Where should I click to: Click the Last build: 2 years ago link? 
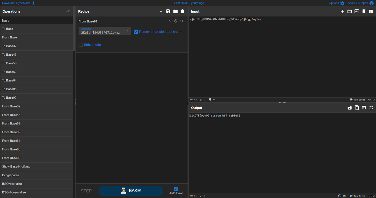(x=189, y=3)
